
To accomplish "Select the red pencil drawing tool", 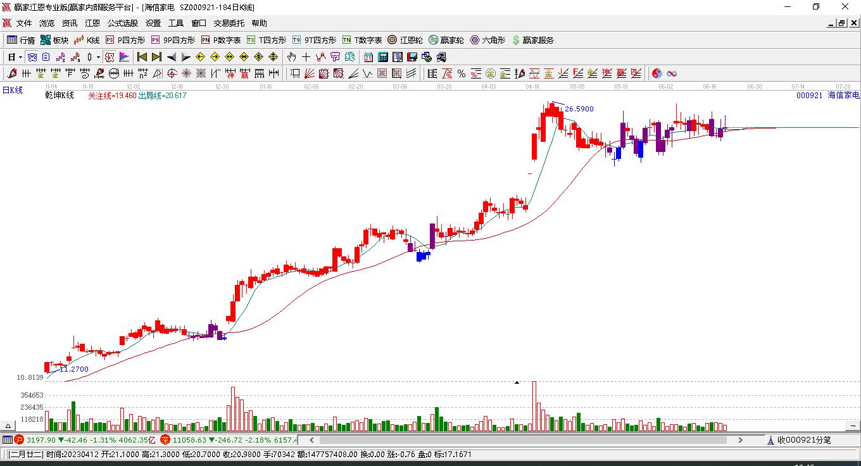I will (11, 73).
